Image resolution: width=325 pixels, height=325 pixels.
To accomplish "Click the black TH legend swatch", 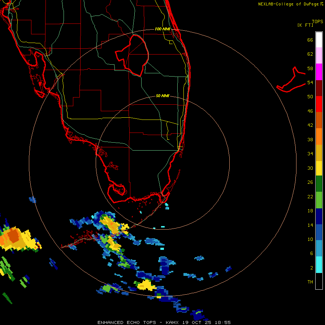I will coord(319,281).
